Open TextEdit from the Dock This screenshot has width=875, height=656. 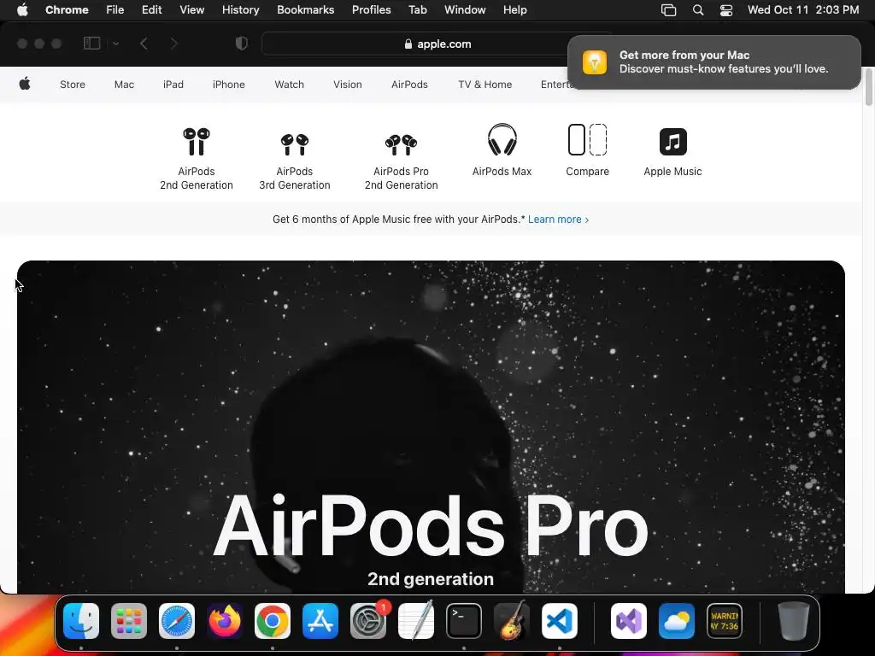[x=416, y=621]
